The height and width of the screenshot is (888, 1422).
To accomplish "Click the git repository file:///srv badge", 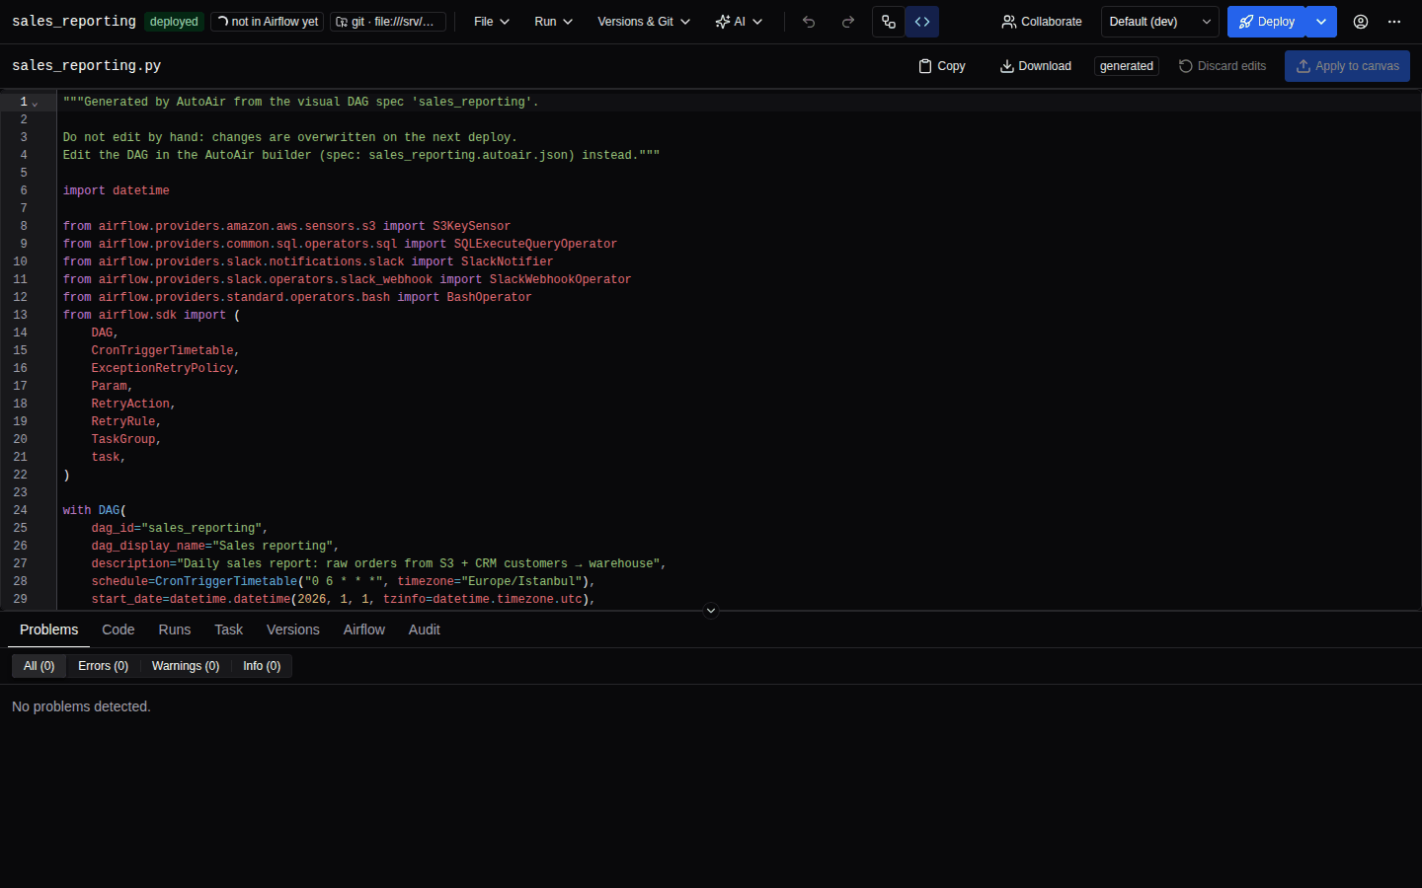I will click(388, 22).
